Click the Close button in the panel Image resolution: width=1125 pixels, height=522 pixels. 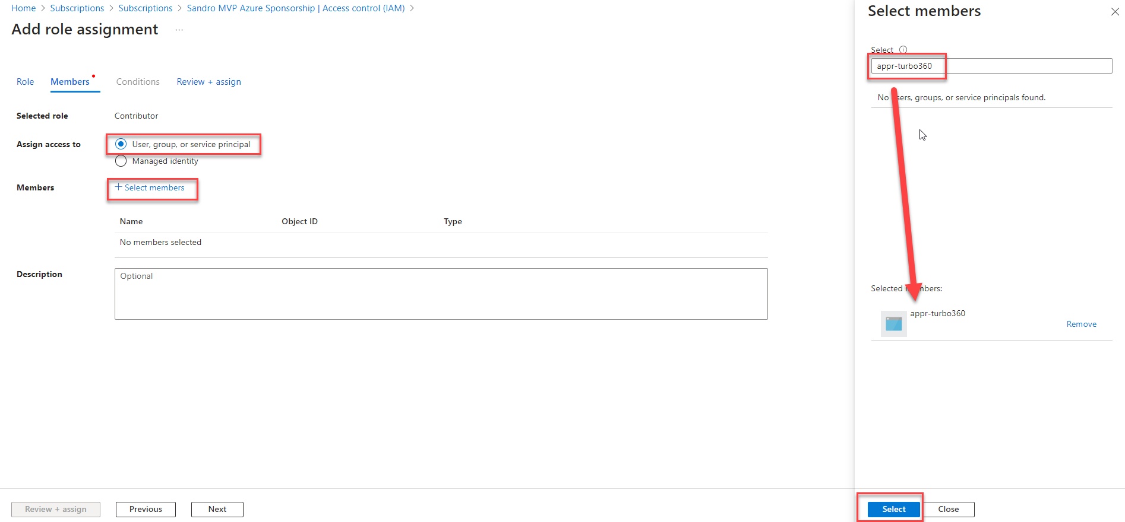(948, 509)
